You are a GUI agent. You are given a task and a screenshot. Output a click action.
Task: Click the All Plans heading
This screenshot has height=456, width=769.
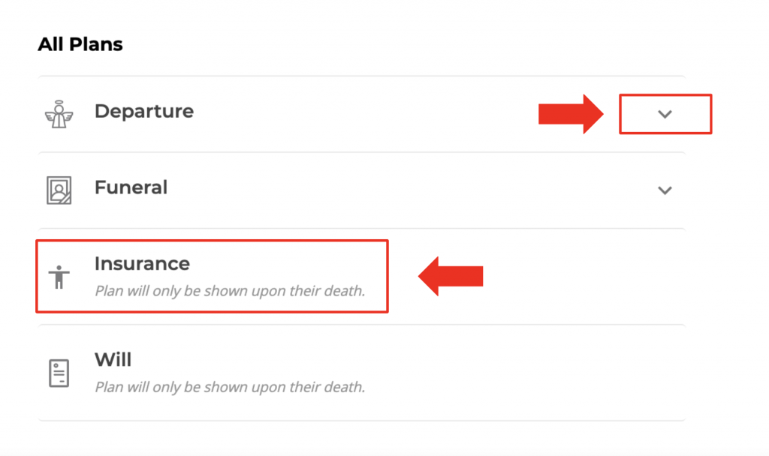(x=80, y=44)
